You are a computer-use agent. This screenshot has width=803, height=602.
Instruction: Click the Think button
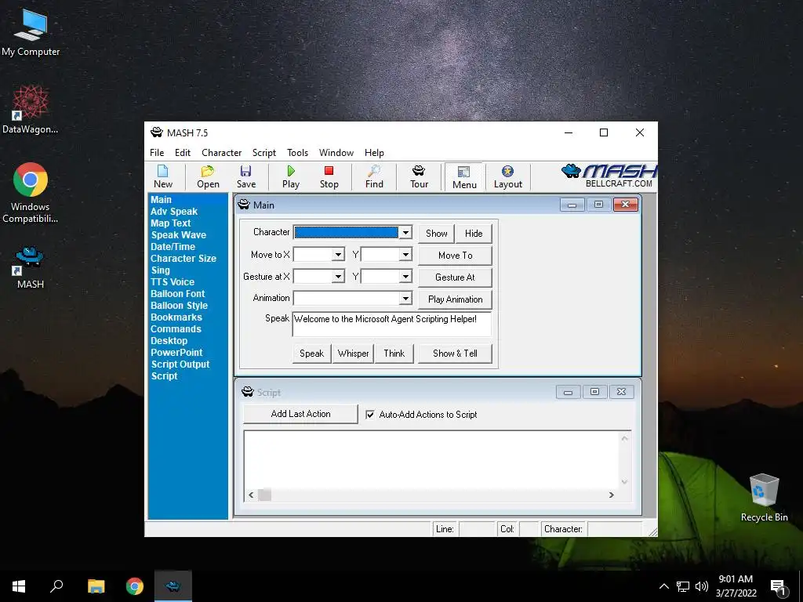pyautogui.click(x=394, y=354)
